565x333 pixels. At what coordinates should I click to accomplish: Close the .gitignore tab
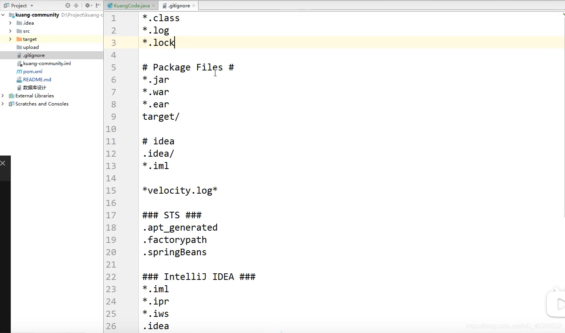[193, 6]
